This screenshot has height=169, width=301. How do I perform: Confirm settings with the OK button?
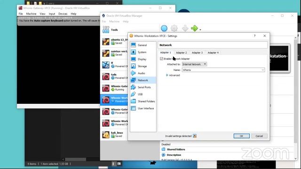click(241, 136)
